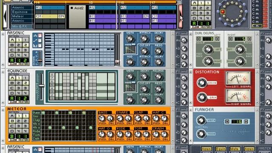Select pattern bank B on Equinoxe
272x153 pixels.
pyautogui.click(x=12, y=83)
